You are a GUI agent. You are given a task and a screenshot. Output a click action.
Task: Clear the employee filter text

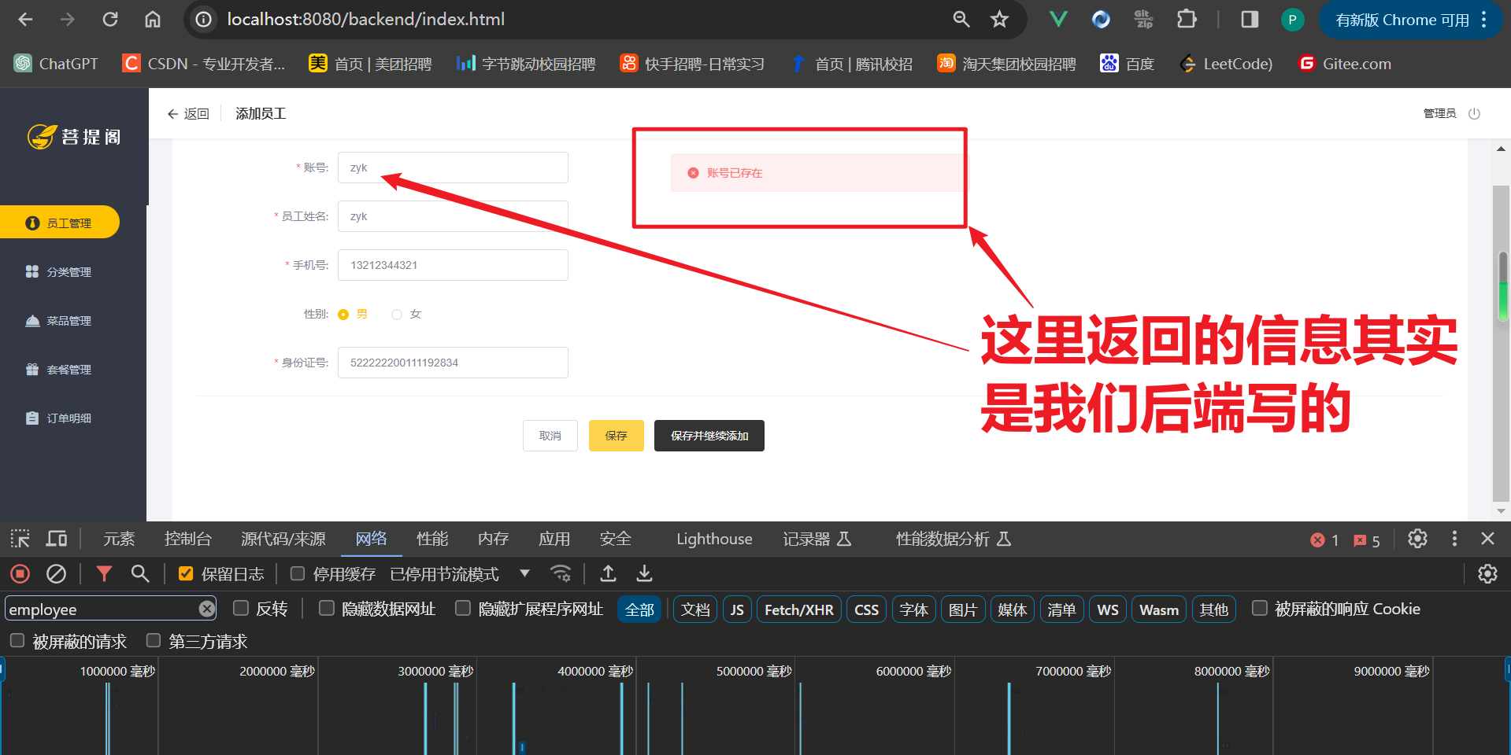pos(207,609)
